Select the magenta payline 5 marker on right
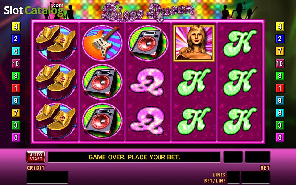296x185 pixels. (280, 137)
